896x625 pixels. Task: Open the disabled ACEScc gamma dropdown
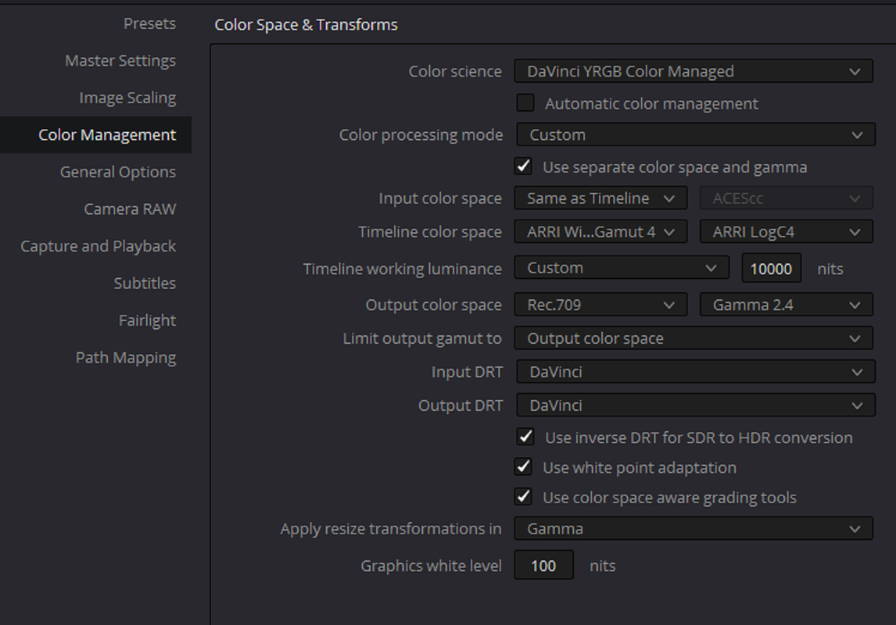[787, 198]
